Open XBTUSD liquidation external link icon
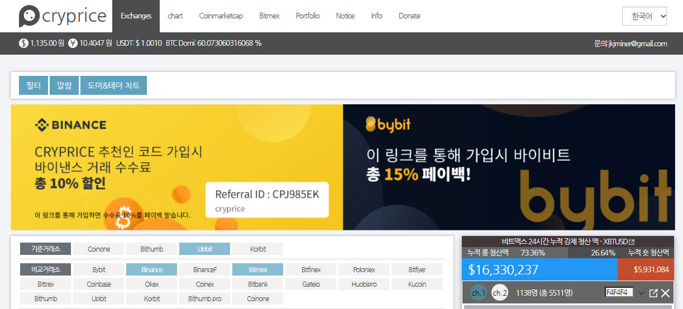 632,242
